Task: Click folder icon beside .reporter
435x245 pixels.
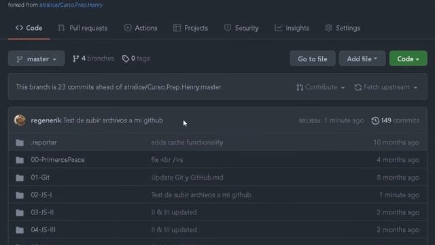Action: coord(20,143)
